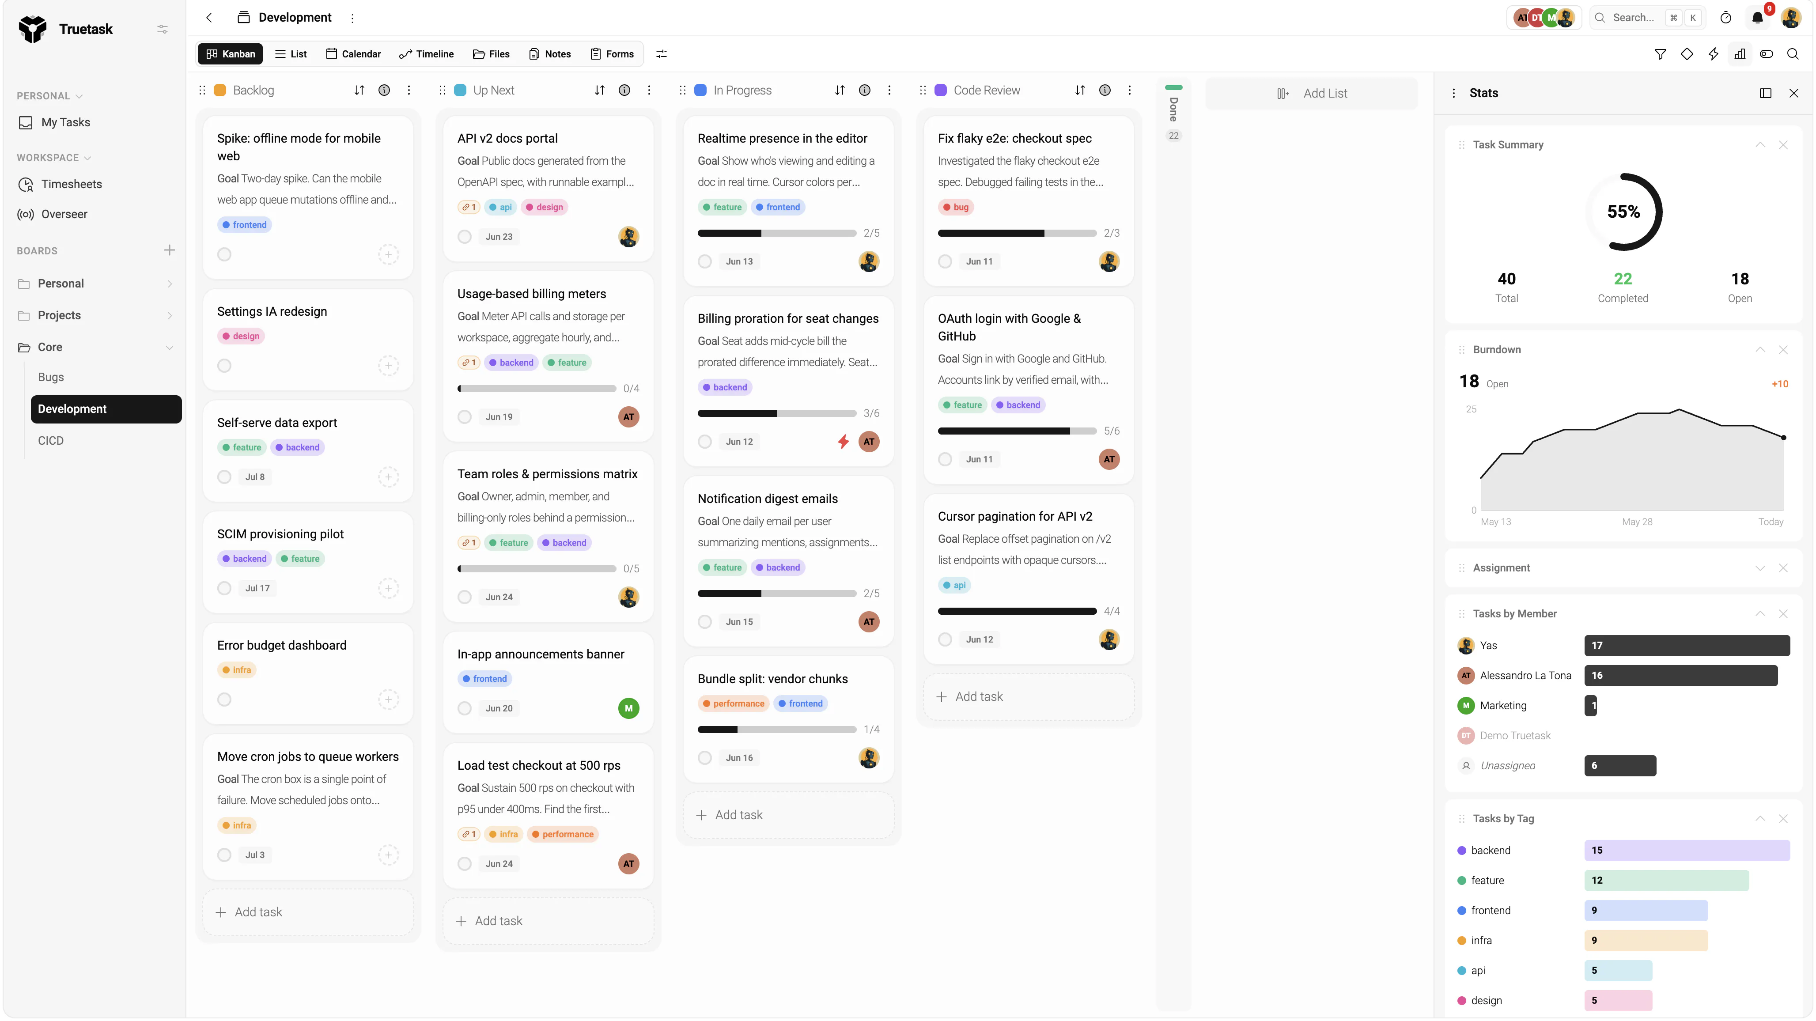Assign member to Settings IA redesign card
The width and height of the screenshot is (1816, 1021).
pos(389,365)
